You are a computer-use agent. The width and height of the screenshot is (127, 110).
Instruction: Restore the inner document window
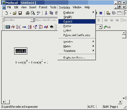point(119,7)
